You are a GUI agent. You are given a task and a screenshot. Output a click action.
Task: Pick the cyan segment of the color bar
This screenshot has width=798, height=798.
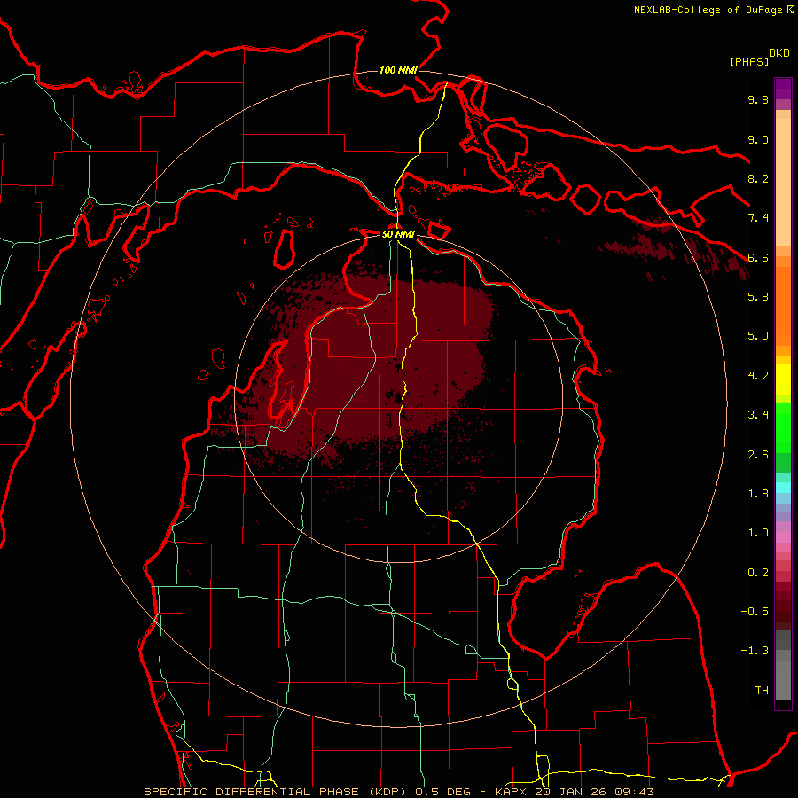tap(783, 488)
